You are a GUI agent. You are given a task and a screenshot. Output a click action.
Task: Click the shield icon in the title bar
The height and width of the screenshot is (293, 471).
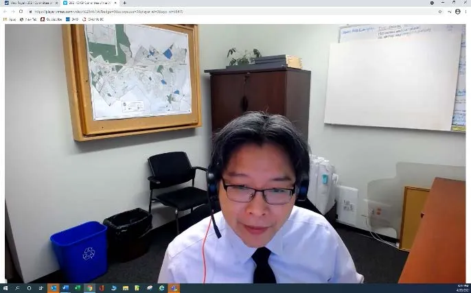tap(432, 3)
